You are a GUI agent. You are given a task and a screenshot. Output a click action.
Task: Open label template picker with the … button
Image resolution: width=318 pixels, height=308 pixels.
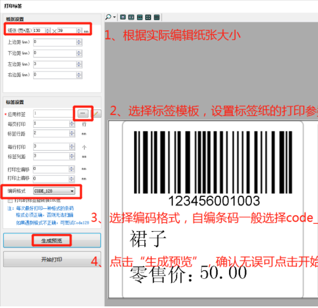coord(83,113)
